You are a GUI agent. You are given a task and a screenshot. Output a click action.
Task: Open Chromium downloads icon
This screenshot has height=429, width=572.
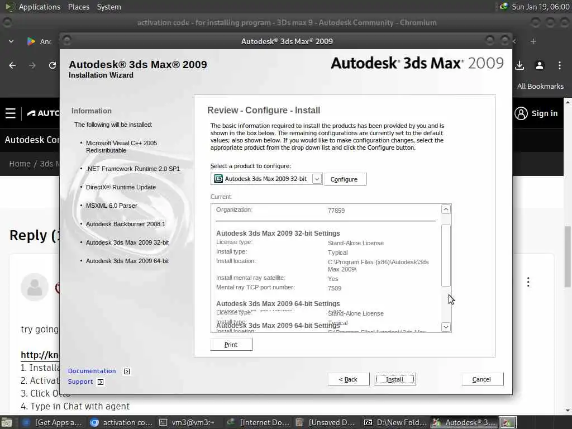tap(519, 65)
